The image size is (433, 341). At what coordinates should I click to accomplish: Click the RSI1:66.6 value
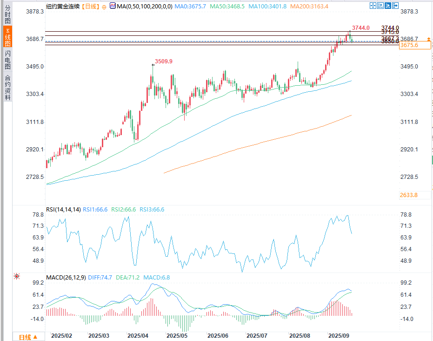(95, 210)
